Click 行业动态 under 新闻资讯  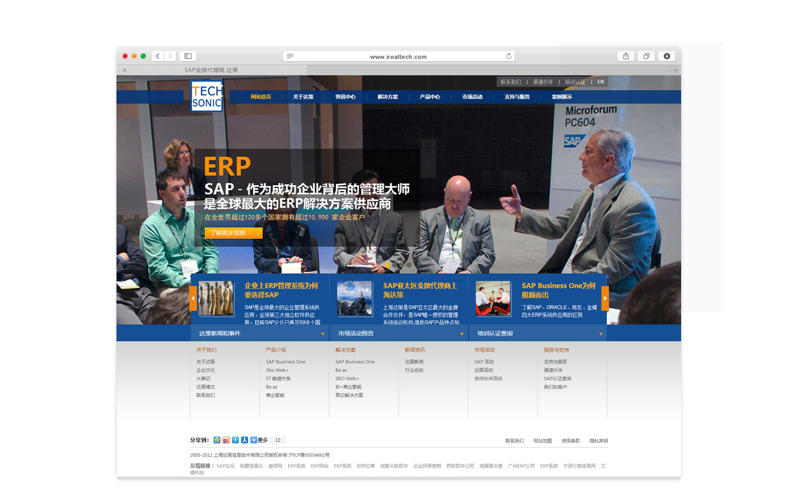coord(414,370)
